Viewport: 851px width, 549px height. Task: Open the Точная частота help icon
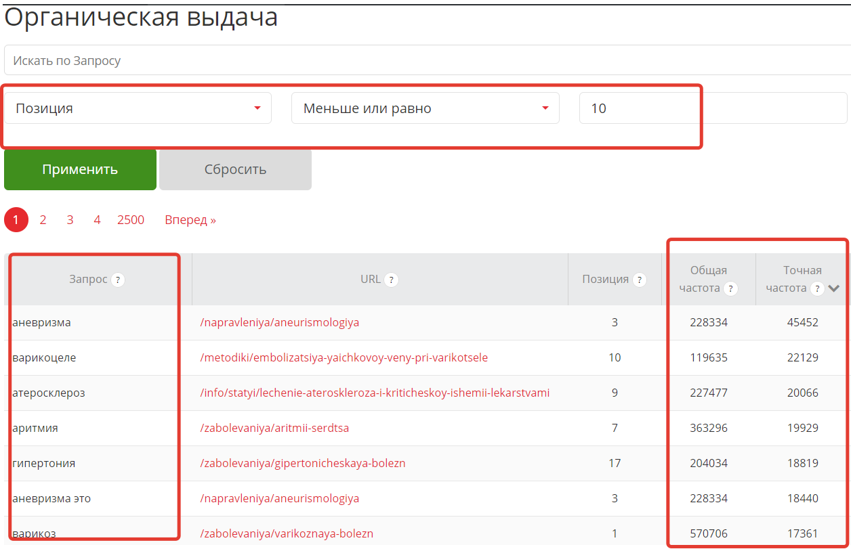pos(819,287)
